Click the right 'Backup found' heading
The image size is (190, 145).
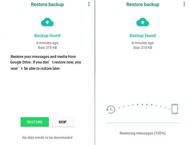point(143,36)
